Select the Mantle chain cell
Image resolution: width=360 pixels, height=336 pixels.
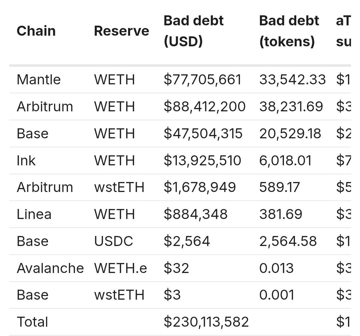pos(39,80)
